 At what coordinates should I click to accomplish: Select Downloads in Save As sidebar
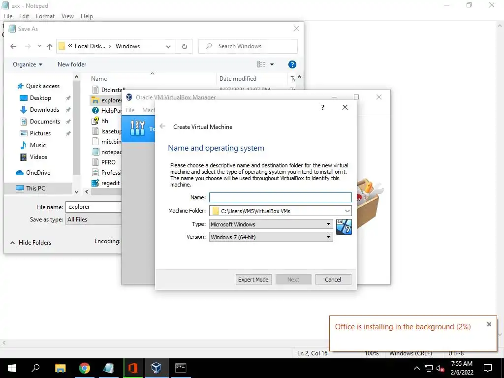pyautogui.click(x=44, y=110)
